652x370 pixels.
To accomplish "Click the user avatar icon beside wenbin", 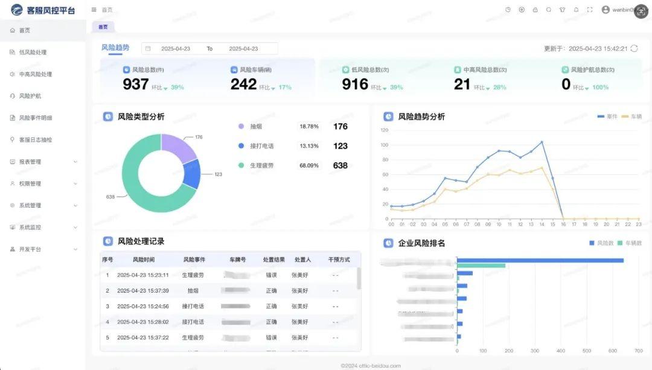I will pos(606,10).
